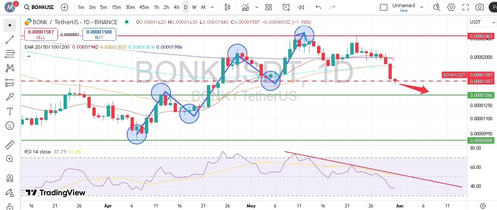
Task: Redo the chart action
Action: [333, 7]
